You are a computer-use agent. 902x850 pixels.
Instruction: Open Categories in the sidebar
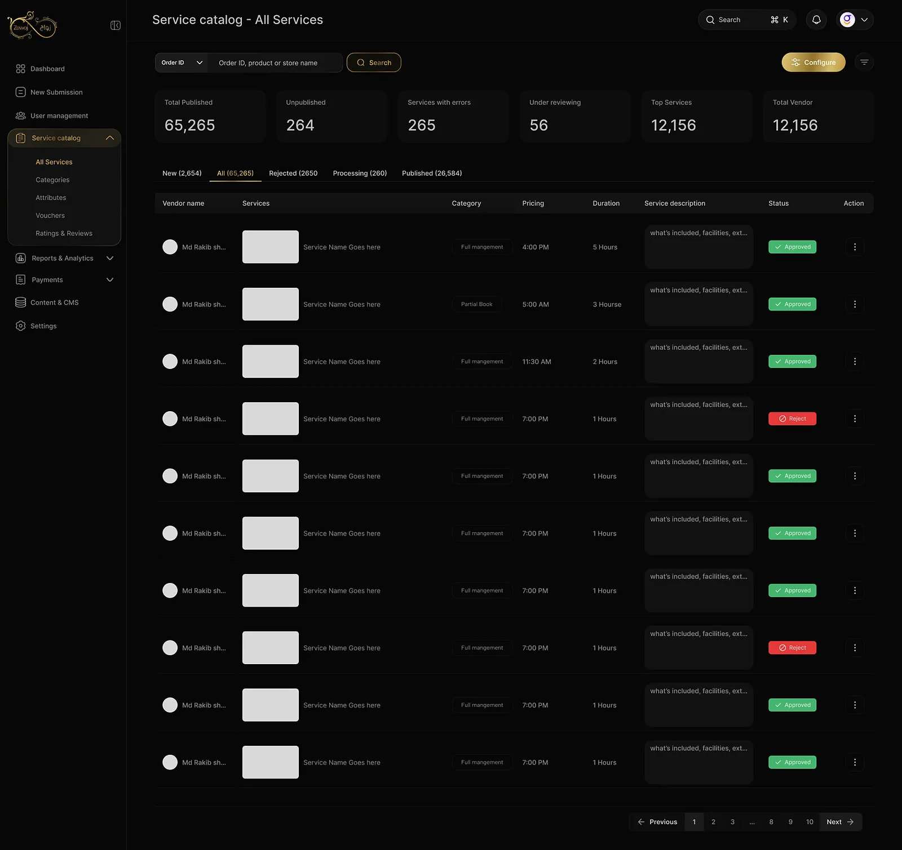[52, 180]
